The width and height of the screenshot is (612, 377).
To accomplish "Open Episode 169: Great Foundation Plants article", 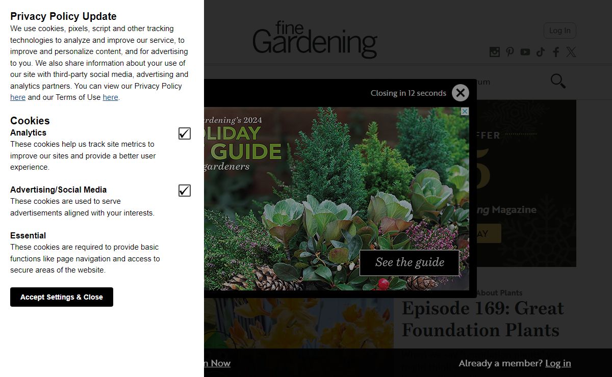I will click(x=483, y=319).
